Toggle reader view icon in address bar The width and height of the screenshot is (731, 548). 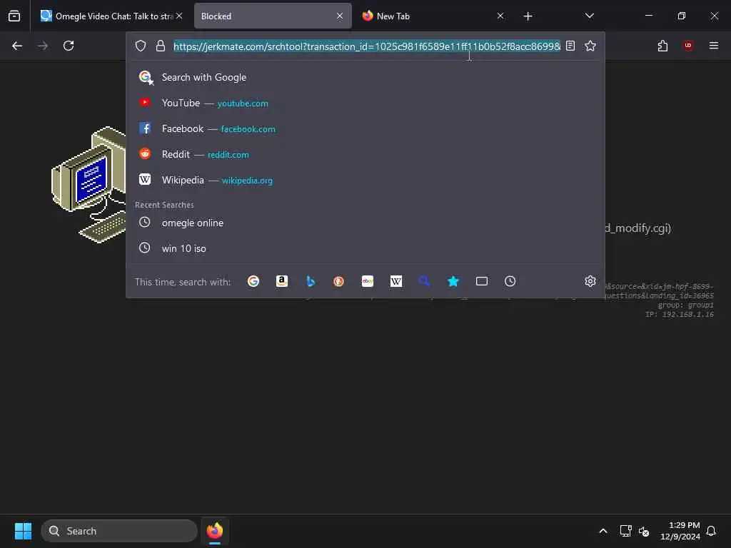[x=570, y=46]
